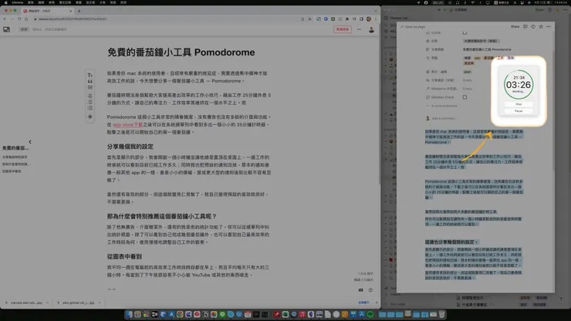This screenshot has height=321, width=571.
Task: Open the Chrome tab search chevron
Action: coord(376,11)
